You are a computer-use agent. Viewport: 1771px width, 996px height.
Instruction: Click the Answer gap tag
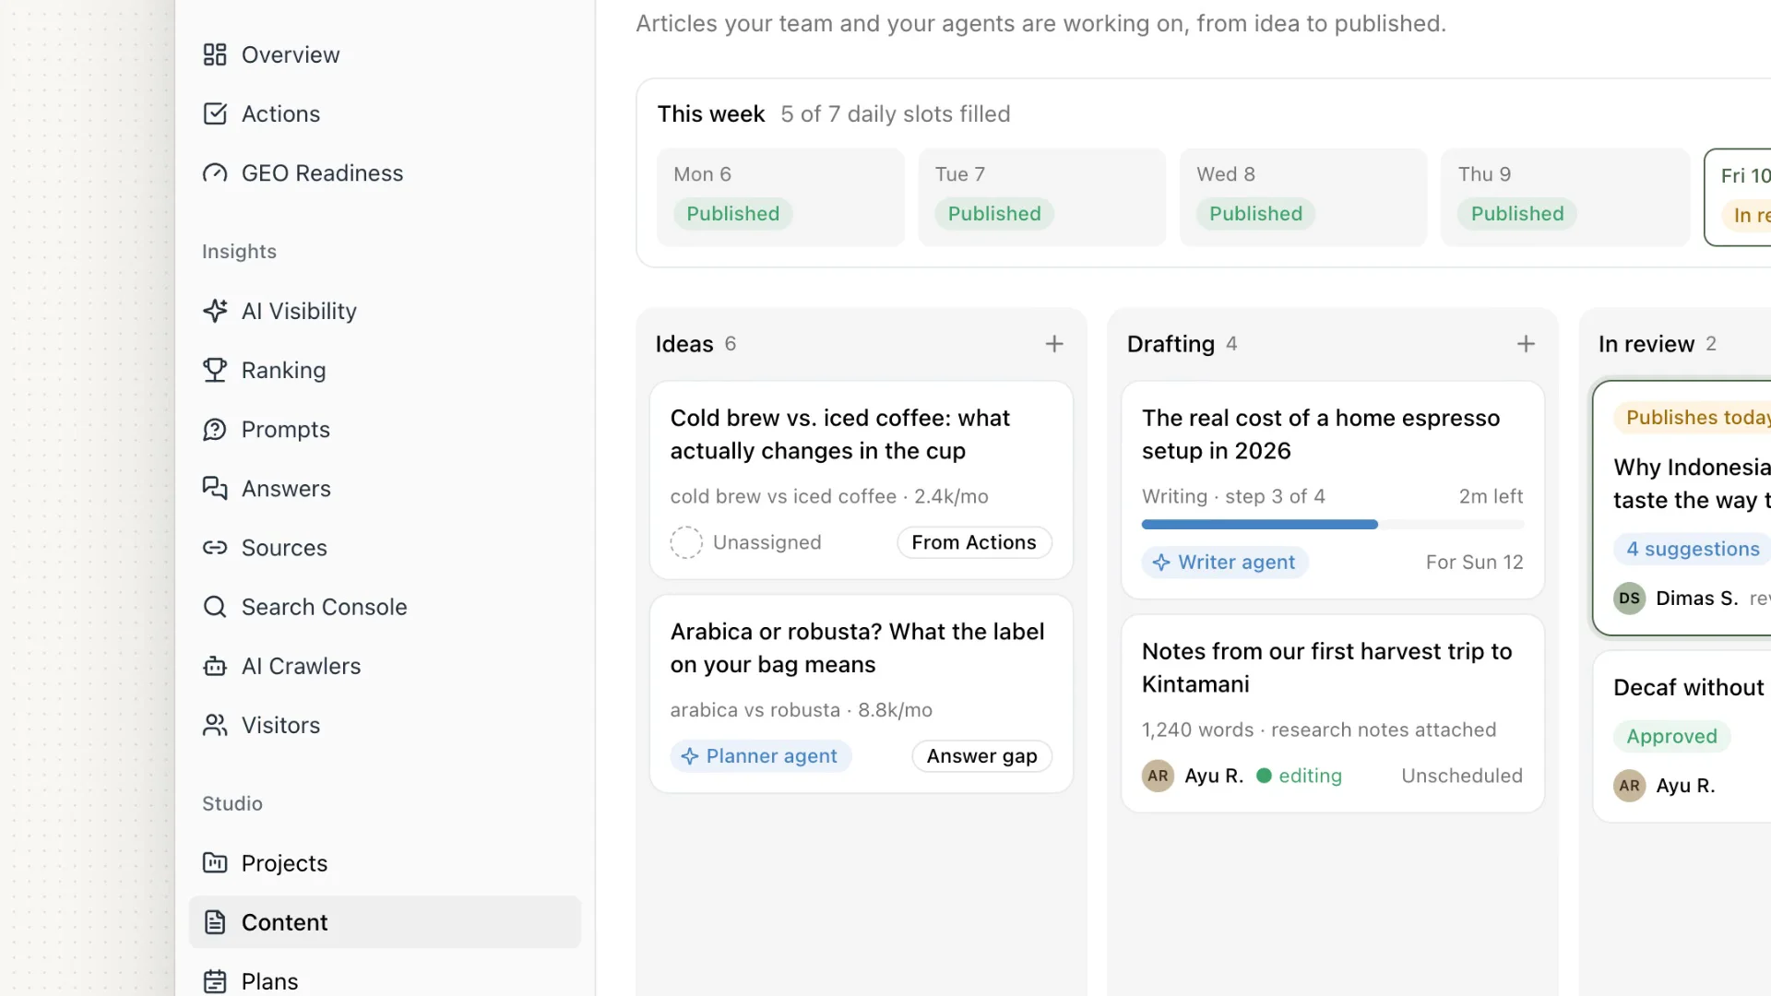point(981,756)
